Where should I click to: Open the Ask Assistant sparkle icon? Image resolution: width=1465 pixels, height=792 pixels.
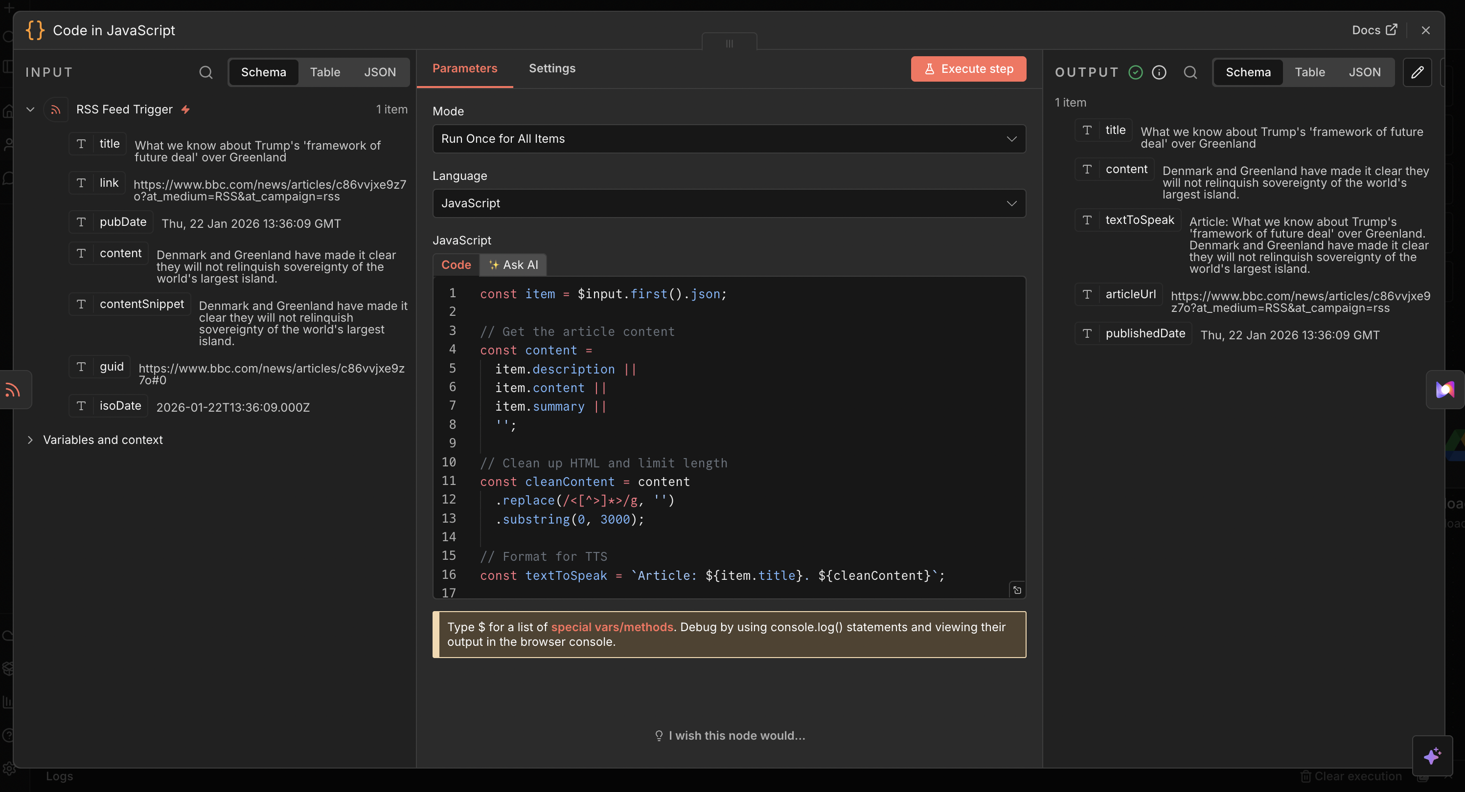pos(1433,756)
